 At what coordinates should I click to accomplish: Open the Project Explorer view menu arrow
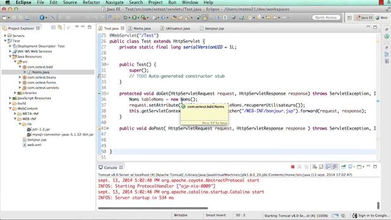tap(77, 27)
